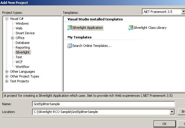185x128 pixels.
Task: Click the Search Online Templates icon
Action: (x=70, y=46)
